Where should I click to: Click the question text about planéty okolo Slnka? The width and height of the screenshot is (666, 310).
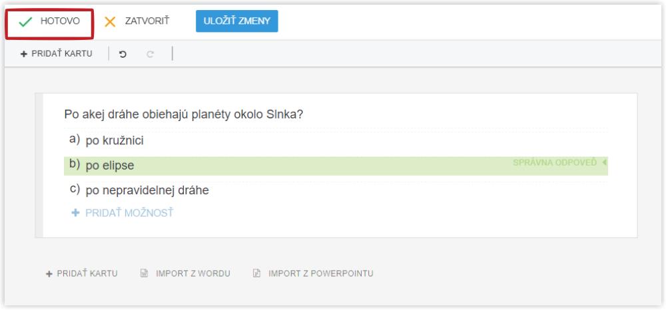(x=184, y=114)
